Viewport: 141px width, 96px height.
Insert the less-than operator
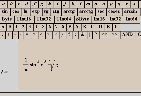coord(42,35)
